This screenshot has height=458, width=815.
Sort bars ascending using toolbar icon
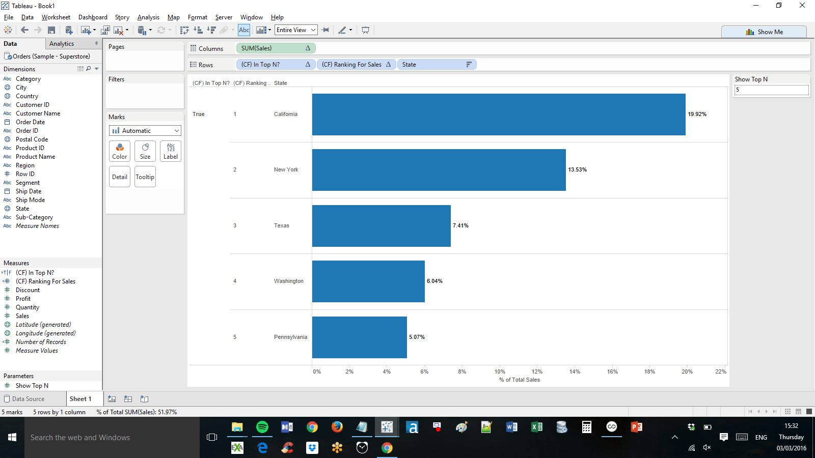click(x=198, y=31)
